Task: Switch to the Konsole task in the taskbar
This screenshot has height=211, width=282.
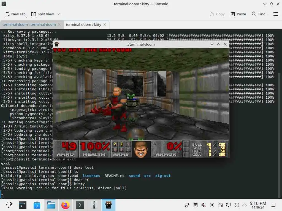Action: tap(80, 205)
